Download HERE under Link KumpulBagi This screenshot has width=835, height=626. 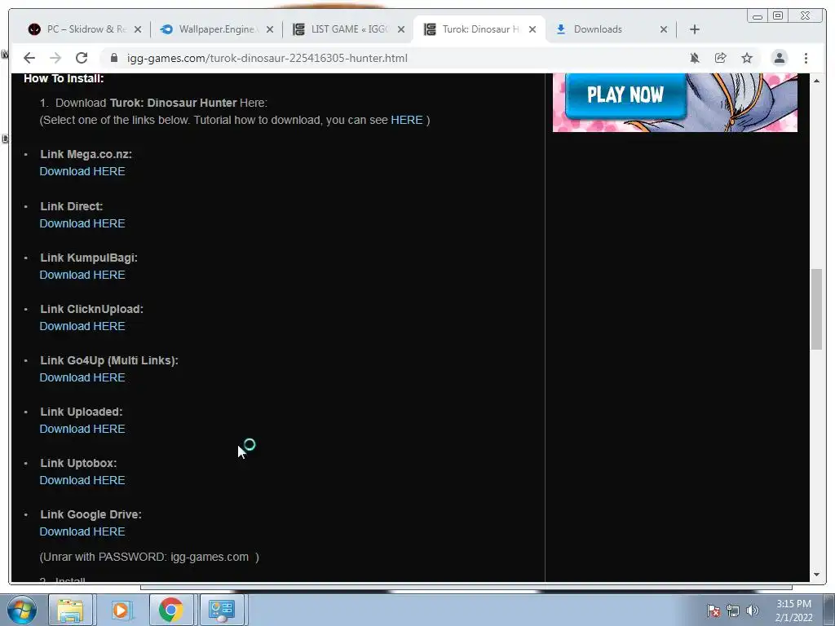82,275
